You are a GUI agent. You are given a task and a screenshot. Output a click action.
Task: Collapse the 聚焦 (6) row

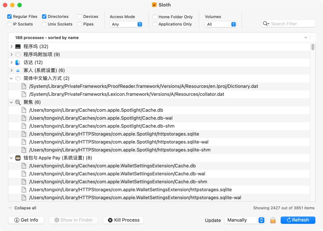pos(11,102)
